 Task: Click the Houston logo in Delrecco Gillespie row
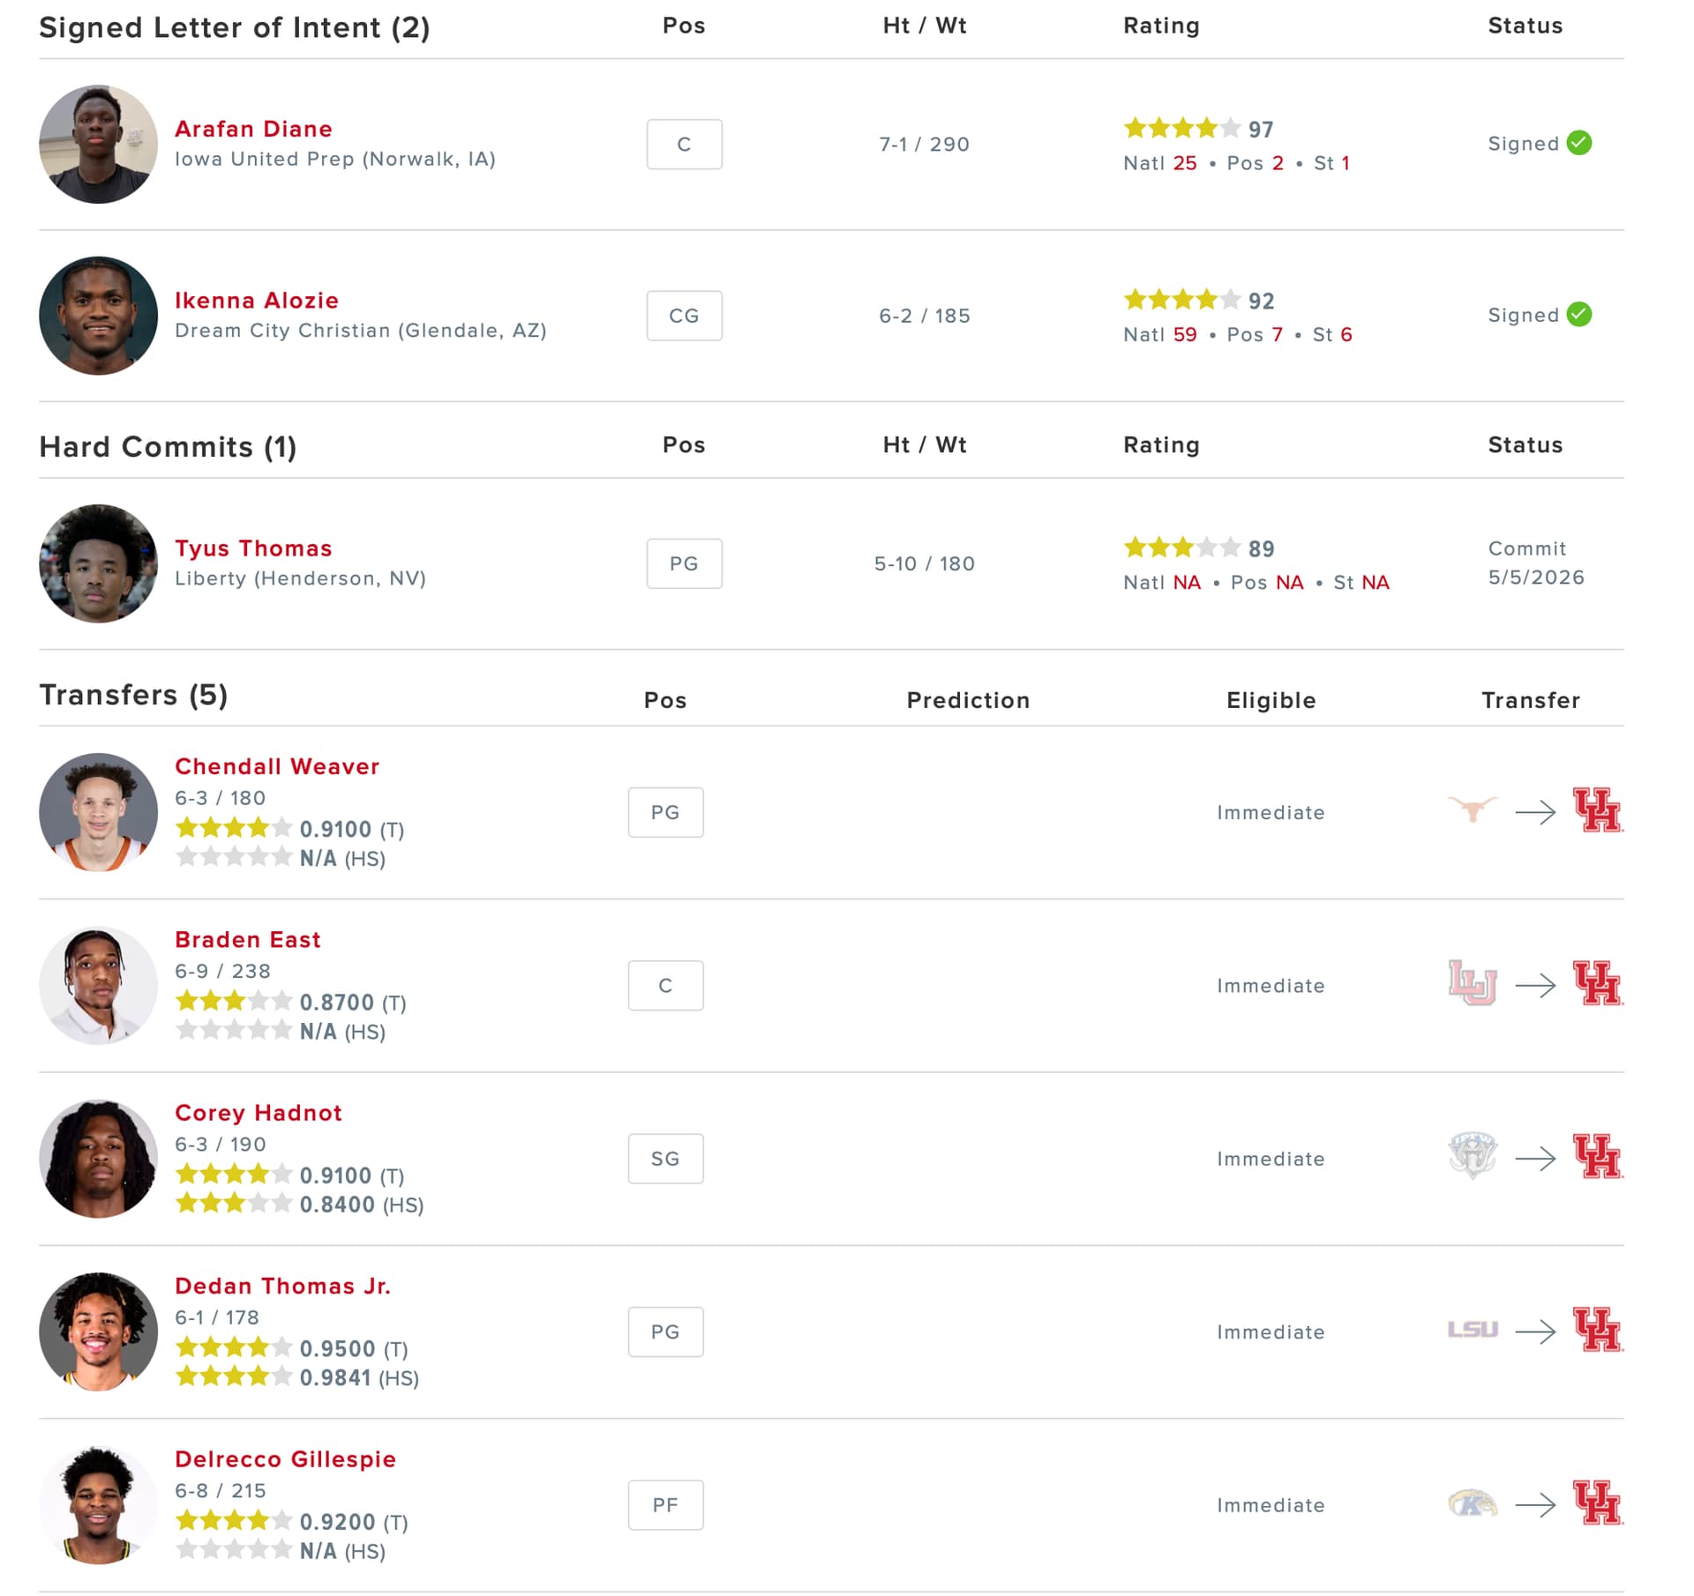tap(1598, 1503)
